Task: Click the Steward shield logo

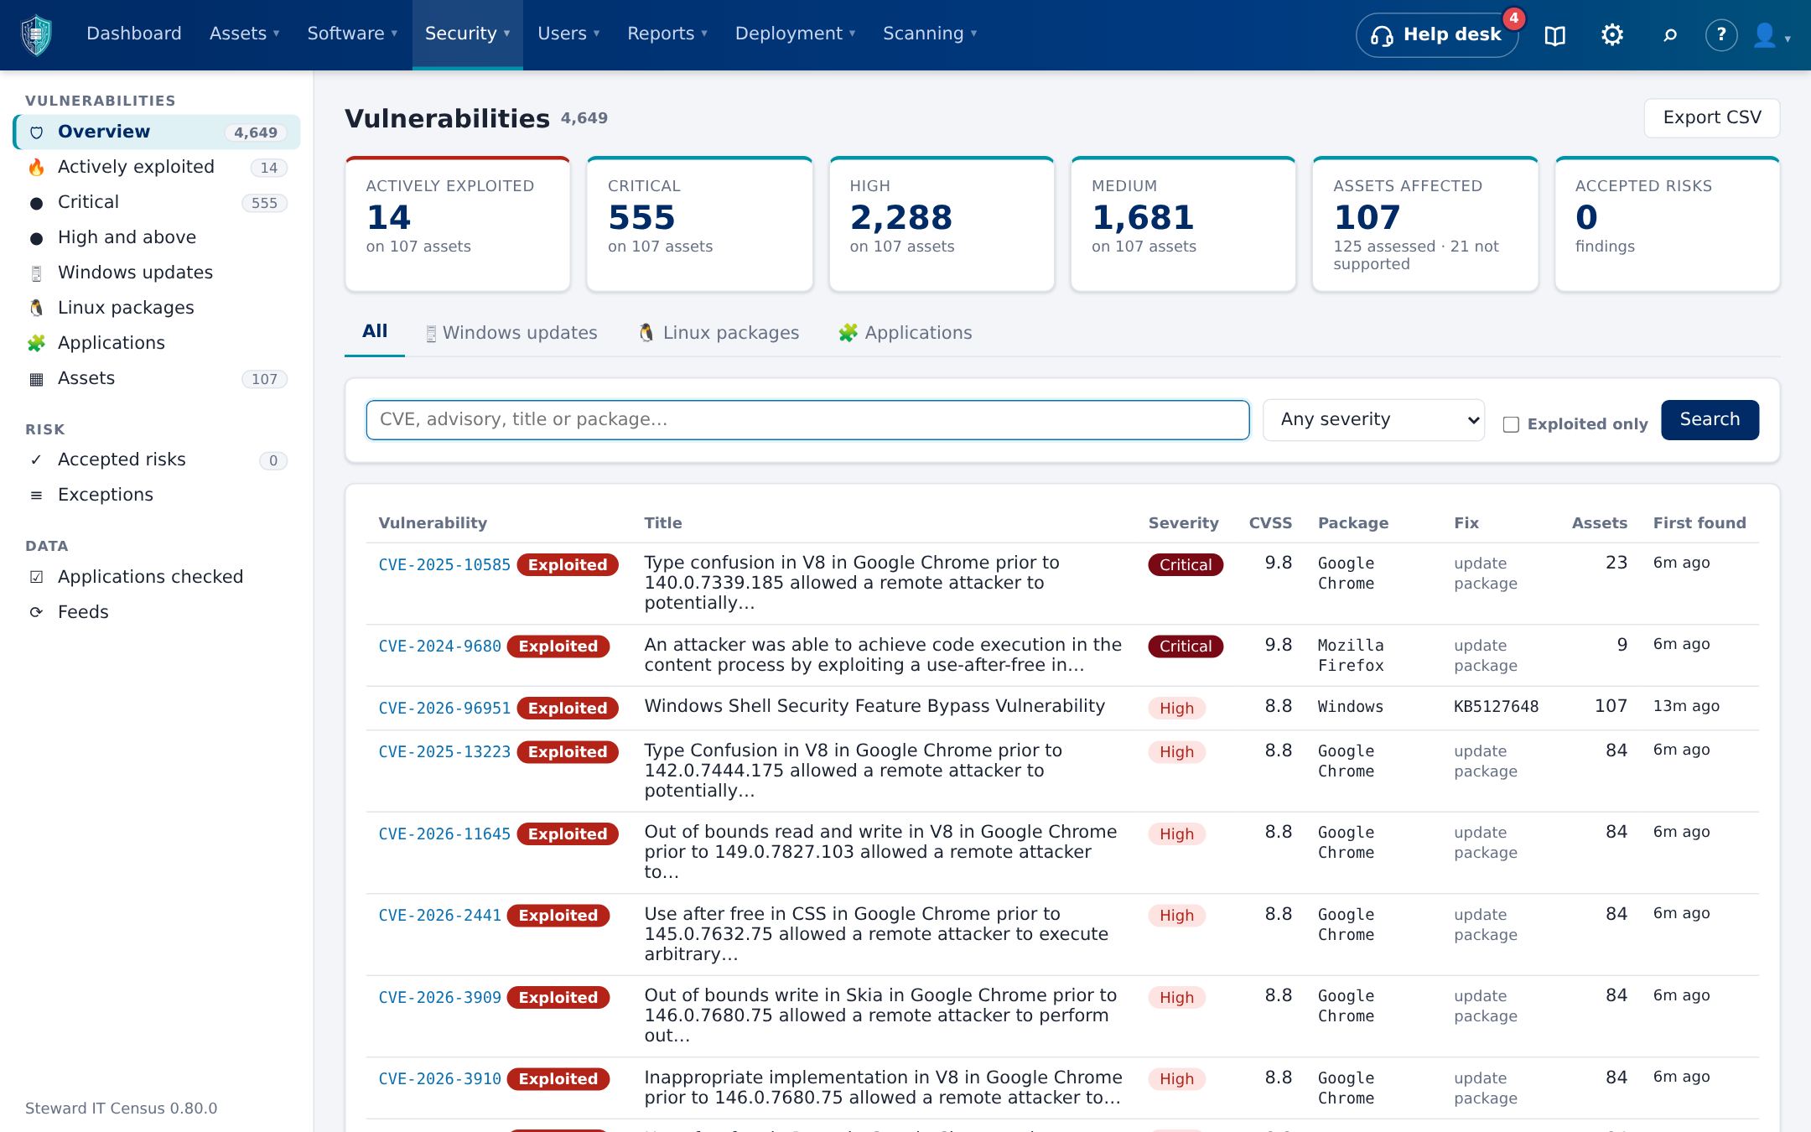Action: pos(36,35)
